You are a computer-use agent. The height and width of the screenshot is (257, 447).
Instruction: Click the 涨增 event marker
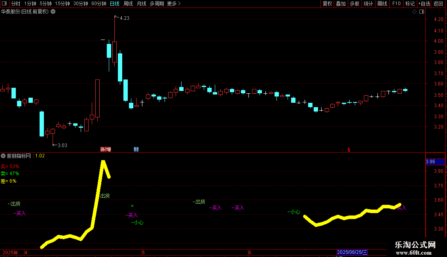click(x=106, y=149)
